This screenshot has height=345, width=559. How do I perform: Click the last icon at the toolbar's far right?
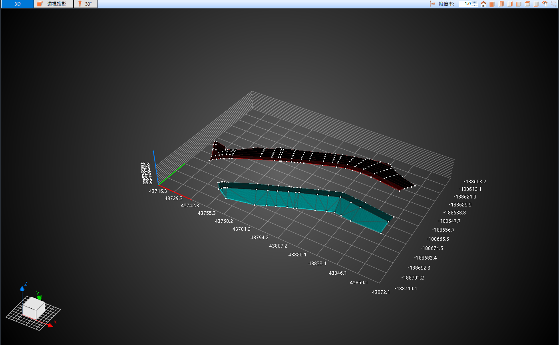pyautogui.click(x=553, y=4)
